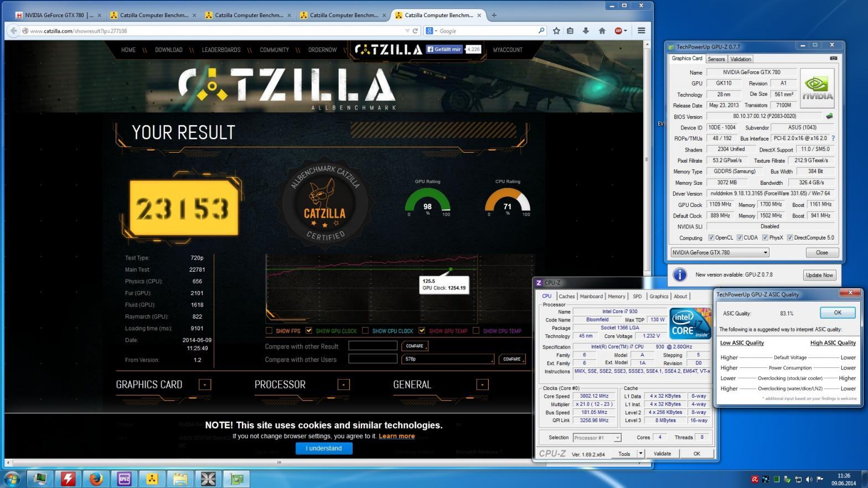Open the Firefox hamburger menu
Viewport: 868px width, 488px height.
click(642, 31)
